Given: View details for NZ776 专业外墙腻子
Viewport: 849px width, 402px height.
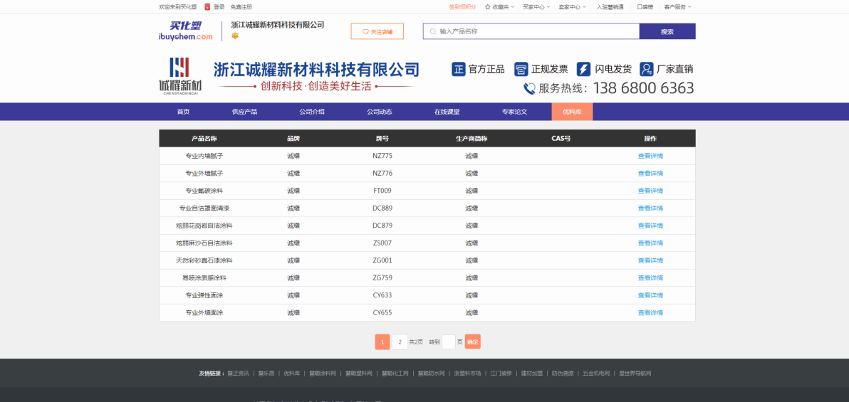Looking at the screenshot, I should (x=650, y=173).
